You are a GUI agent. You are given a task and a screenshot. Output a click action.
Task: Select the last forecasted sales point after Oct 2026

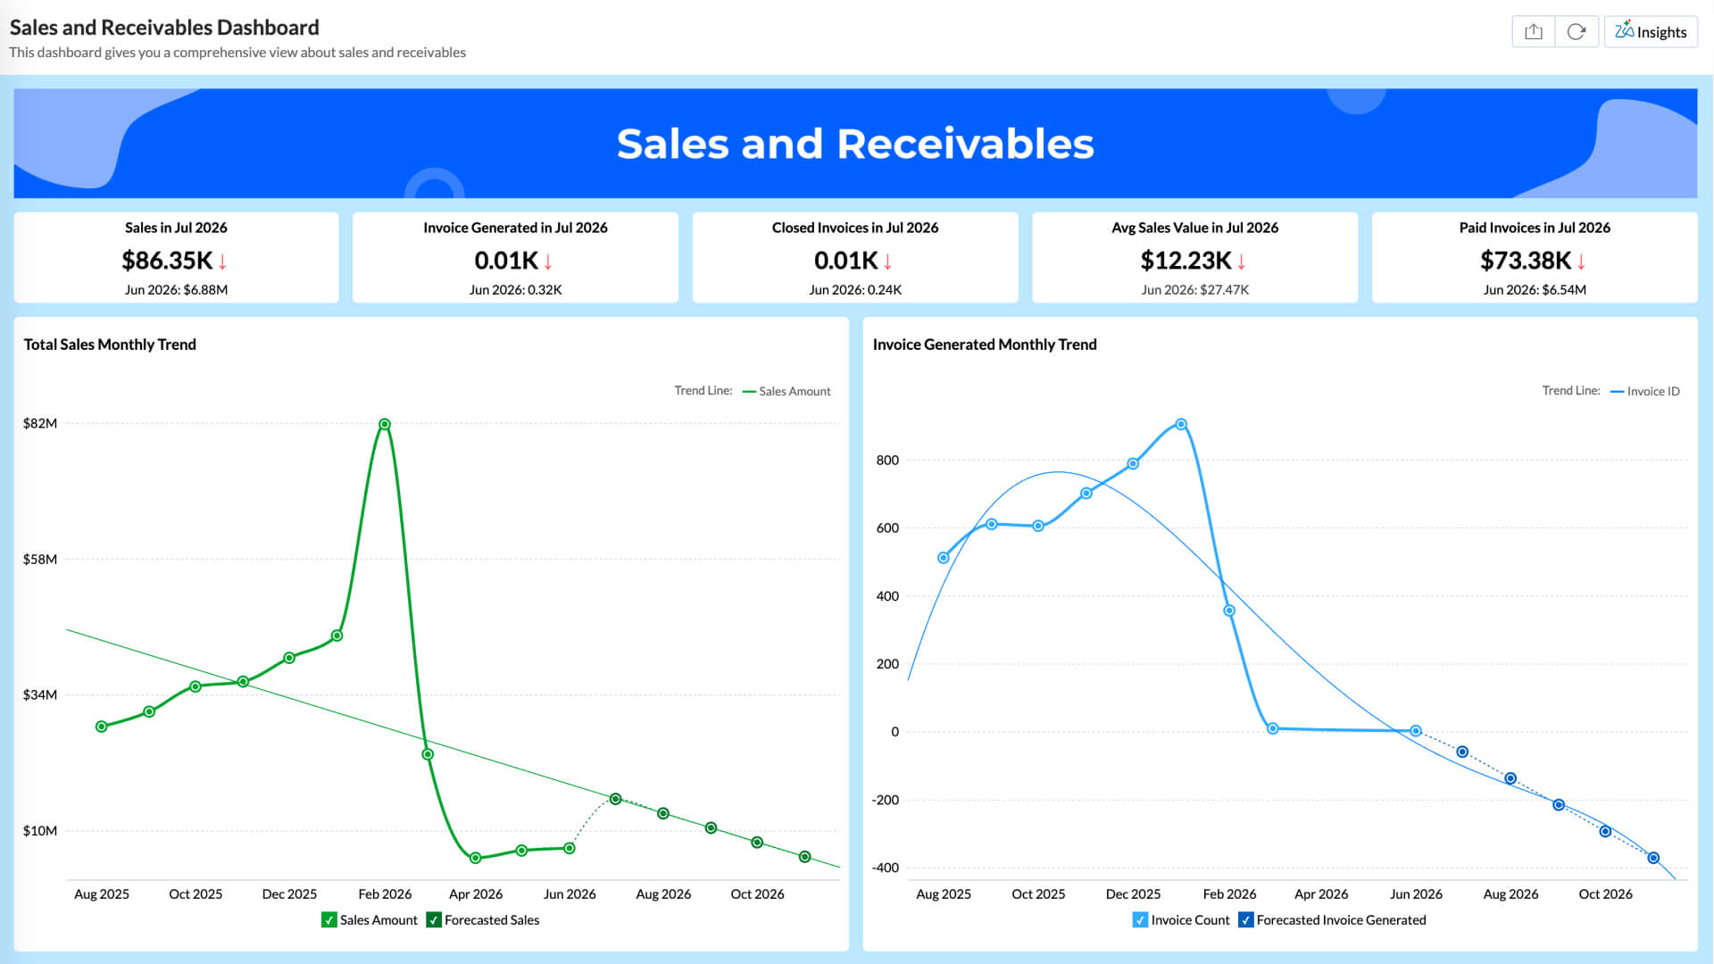pos(804,857)
